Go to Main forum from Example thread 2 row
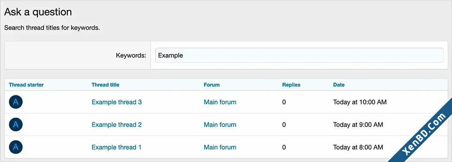Viewport: 452px width, 162px height. tap(220, 124)
